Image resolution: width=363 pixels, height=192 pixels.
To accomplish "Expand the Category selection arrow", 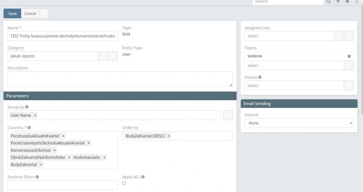I will 103,56.
